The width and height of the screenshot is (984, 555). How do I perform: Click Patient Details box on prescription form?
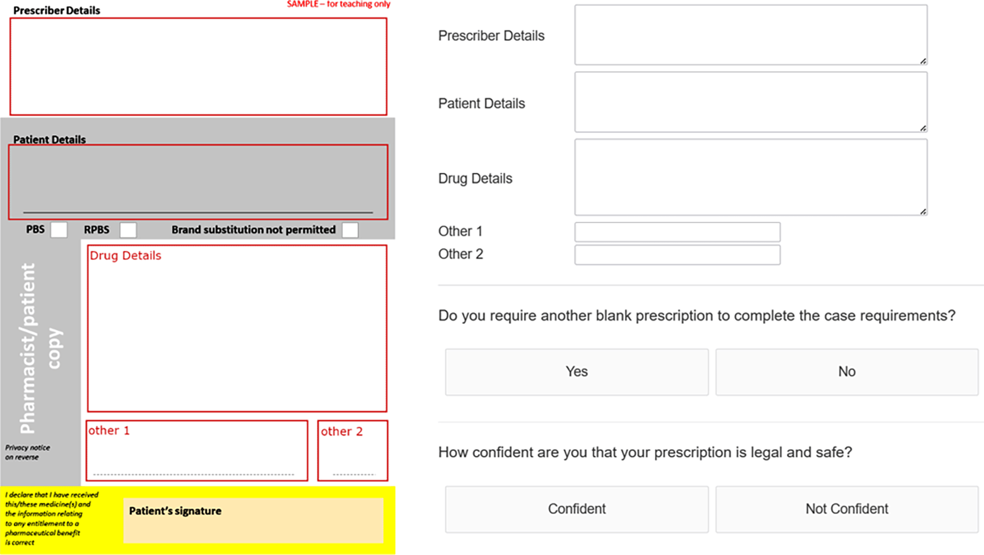198,181
